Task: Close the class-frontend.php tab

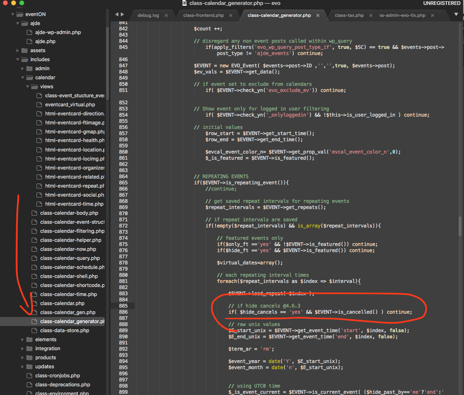Action: 231,15
